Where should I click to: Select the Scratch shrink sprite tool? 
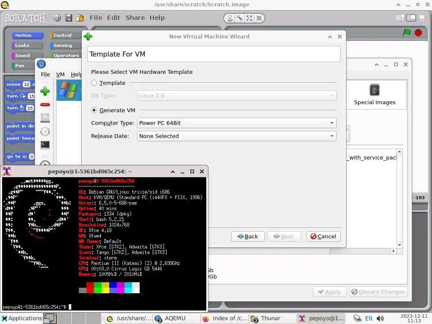click(259, 18)
